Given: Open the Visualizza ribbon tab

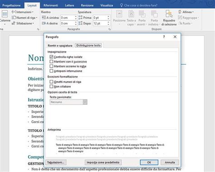Looking at the screenshot, I should tap(107, 5).
